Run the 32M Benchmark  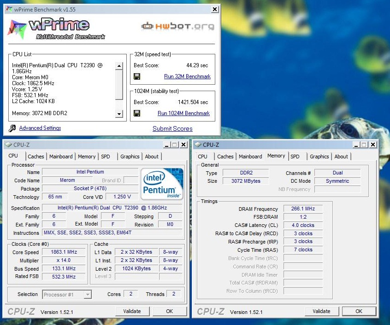coord(187,76)
